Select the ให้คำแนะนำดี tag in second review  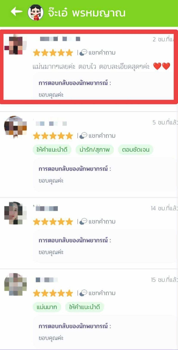click(x=52, y=150)
